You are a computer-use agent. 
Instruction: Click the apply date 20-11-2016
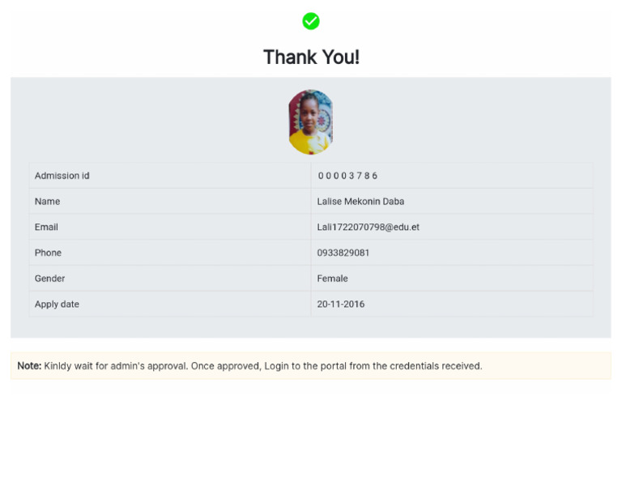340,304
